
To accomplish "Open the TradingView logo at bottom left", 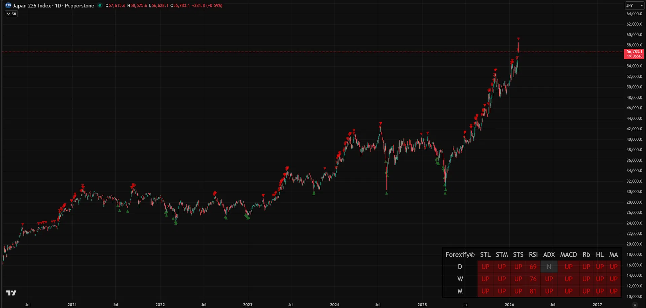I will click(11, 293).
